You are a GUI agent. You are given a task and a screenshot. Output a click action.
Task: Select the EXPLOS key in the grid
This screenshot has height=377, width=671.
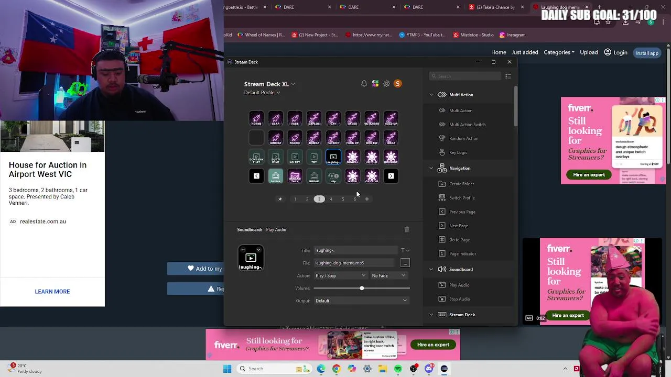(314, 118)
